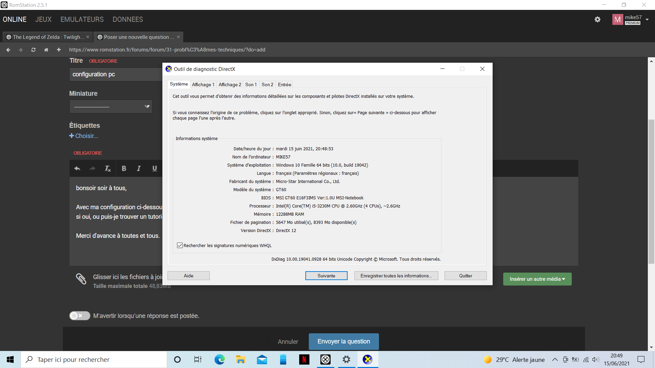This screenshot has width=655, height=368.
Task: Toggle bold formatting in editor
Action: [x=124, y=168]
